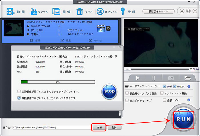The height and width of the screenshot is (136, 200).
Task: Click the large RUN button
Action: [183, 119]
